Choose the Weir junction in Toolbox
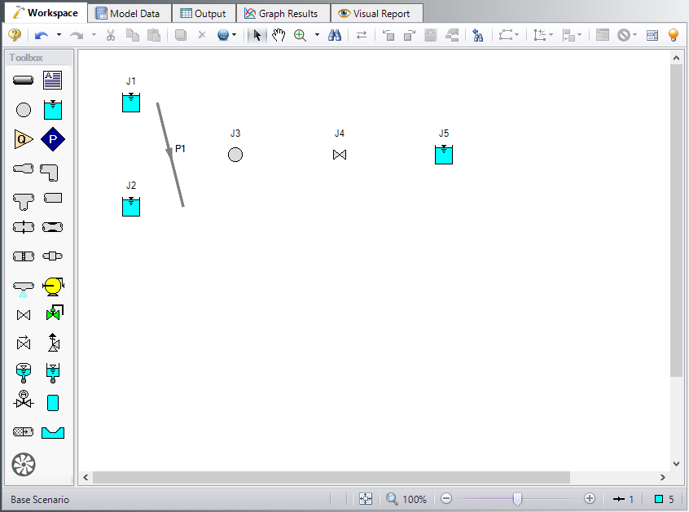 [53, 432]
